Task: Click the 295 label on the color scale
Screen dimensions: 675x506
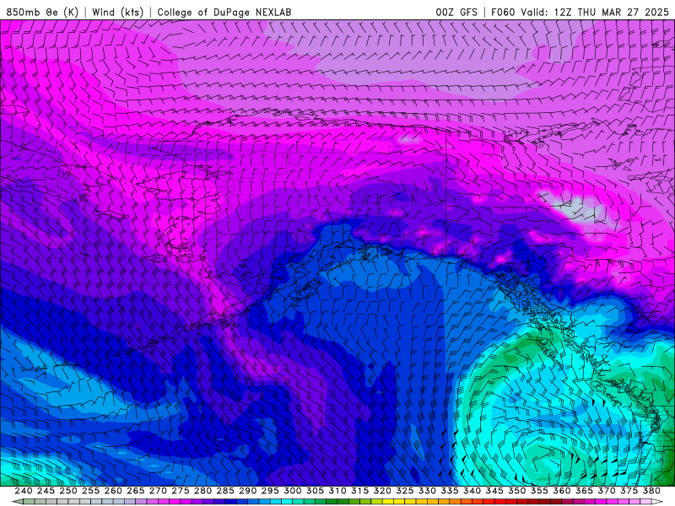Action: point(270,491)
